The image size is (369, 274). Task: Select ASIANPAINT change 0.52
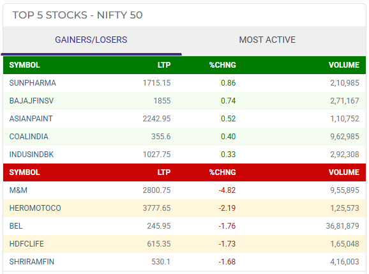coord(229,119)
